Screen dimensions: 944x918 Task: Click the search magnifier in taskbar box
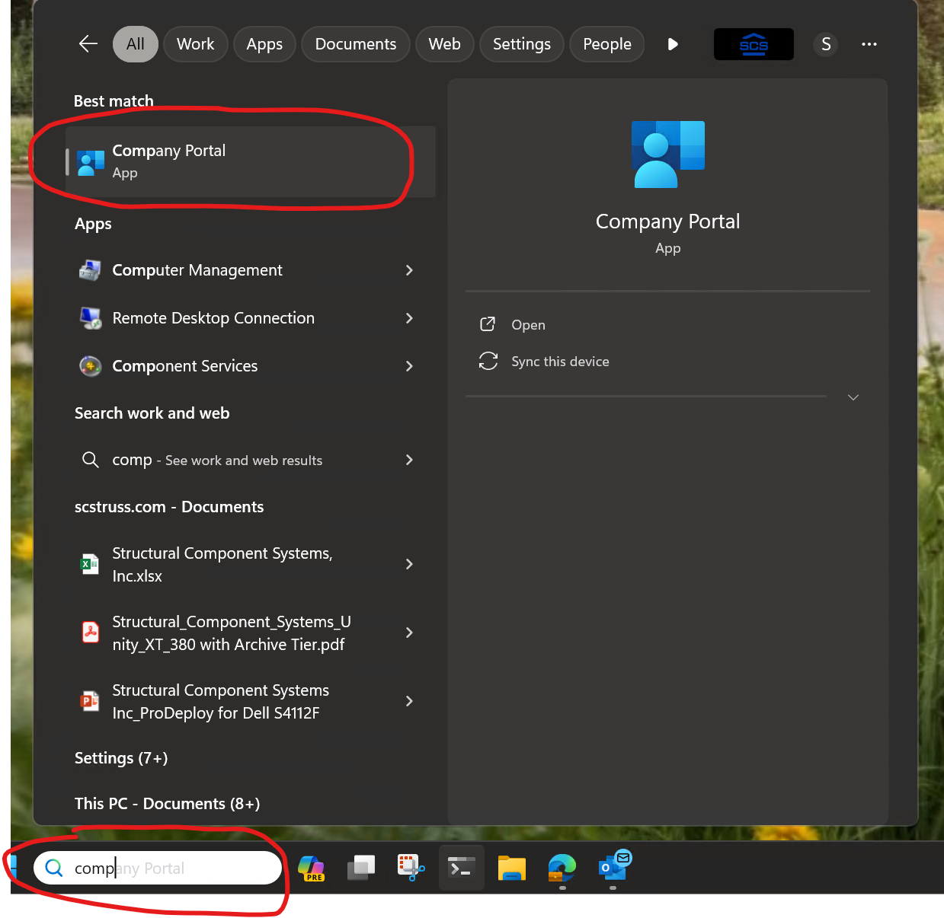coord(54,868)
